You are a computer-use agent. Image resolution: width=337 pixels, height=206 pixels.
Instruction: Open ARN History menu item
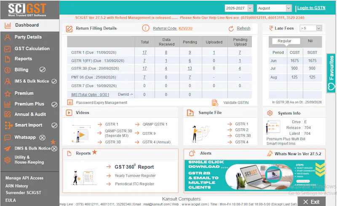coord(17,186)
